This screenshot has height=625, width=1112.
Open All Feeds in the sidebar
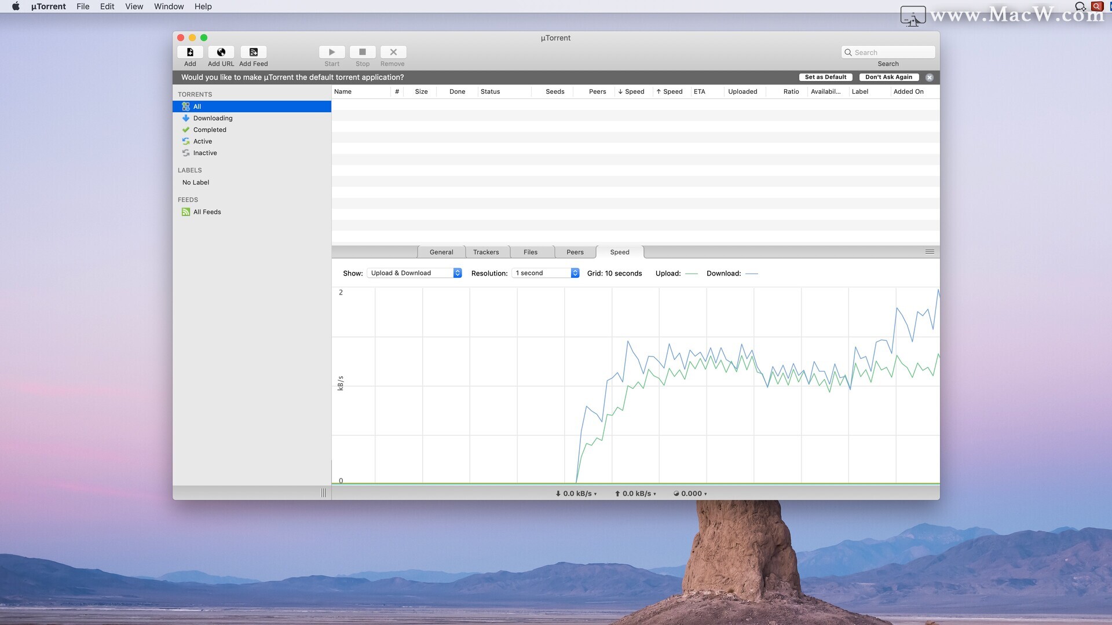click(252, 212)
